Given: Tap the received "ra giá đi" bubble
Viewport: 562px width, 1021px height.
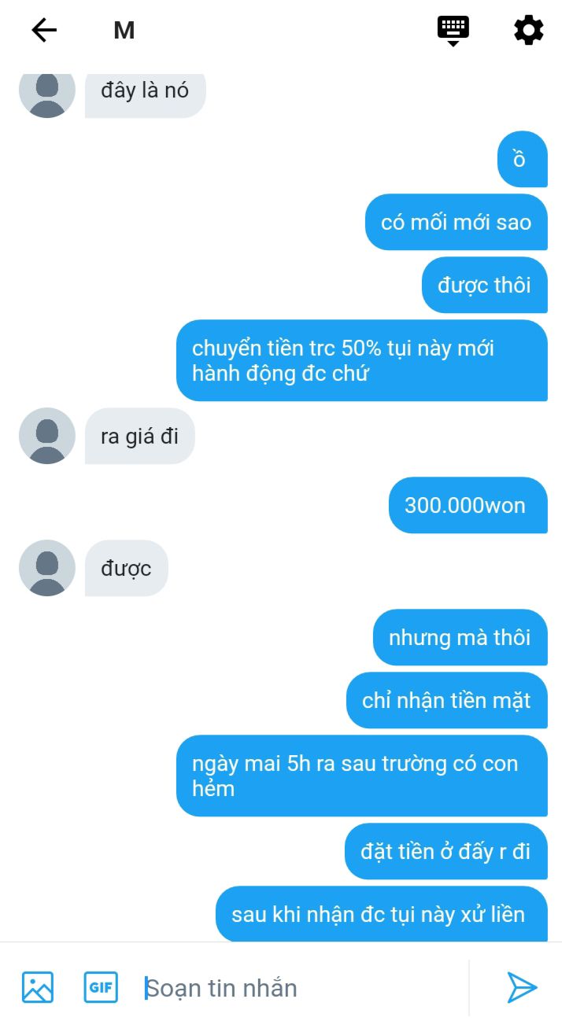Looking at the screenshot, I should point(139,436).
